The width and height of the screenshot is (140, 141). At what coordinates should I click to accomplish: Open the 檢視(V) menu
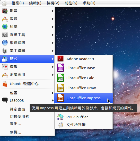tap(53, 3)
